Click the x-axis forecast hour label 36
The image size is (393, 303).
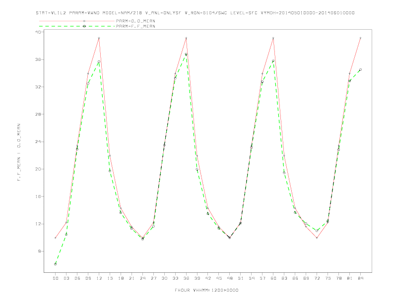coord(186,278)
